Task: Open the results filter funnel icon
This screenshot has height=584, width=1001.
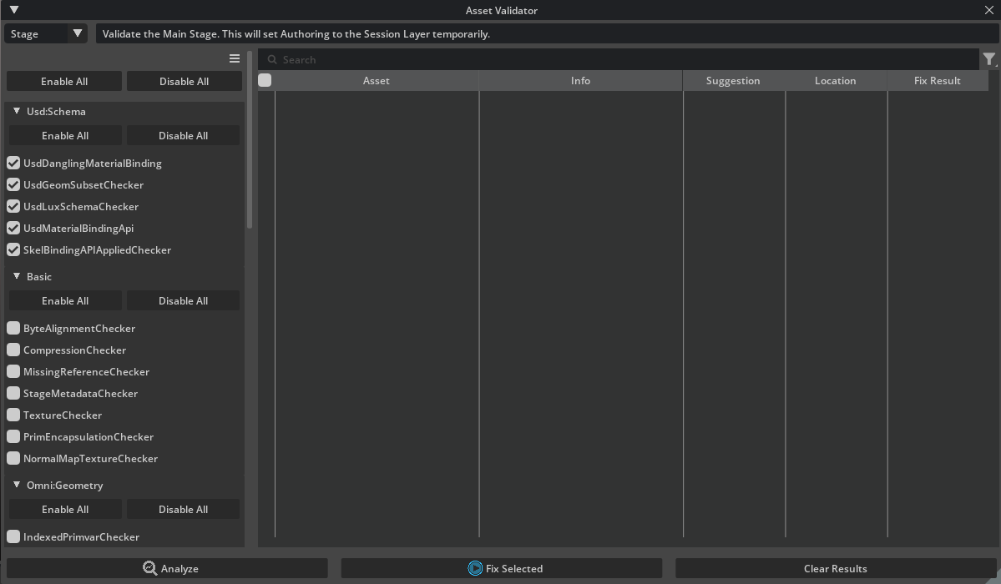Action: click(x=988, y=59)
